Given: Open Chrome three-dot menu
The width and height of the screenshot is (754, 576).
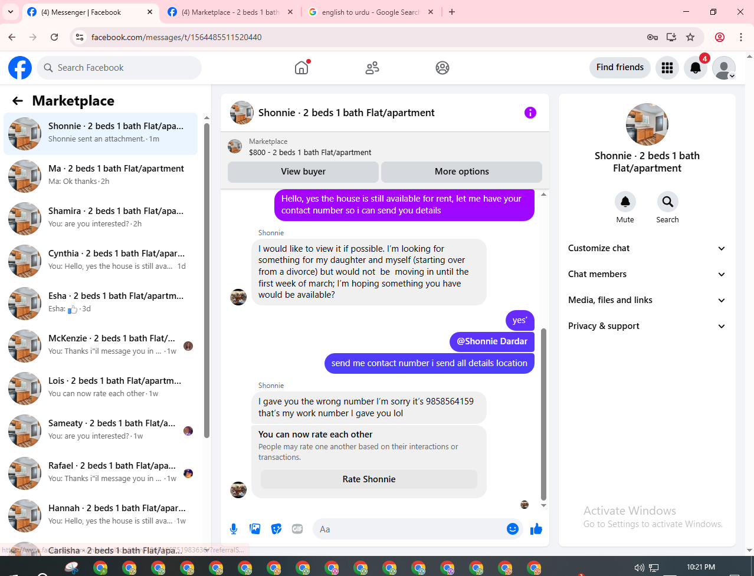Looking at the screenshot, I should pos(741,37).
